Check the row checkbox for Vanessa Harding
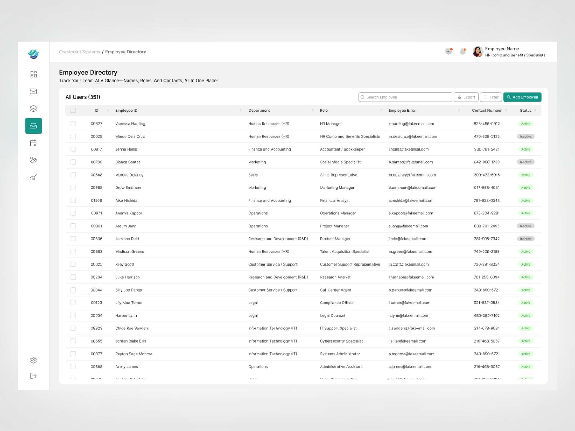This screenshot has height=431, width=575. click(x=73, y=123)
